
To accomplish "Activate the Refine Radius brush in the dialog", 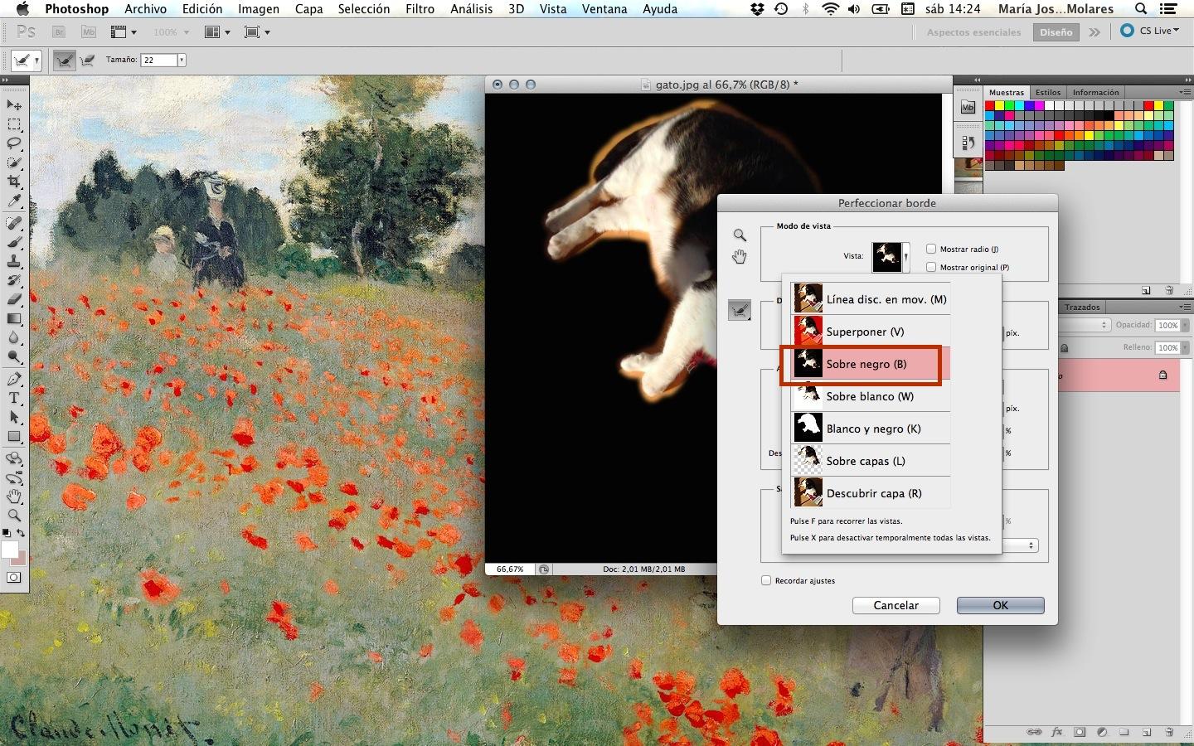I will point(739,311).
